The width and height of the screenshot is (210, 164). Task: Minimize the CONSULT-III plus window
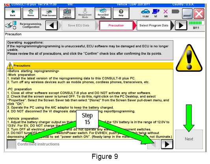tap(187, 13)
